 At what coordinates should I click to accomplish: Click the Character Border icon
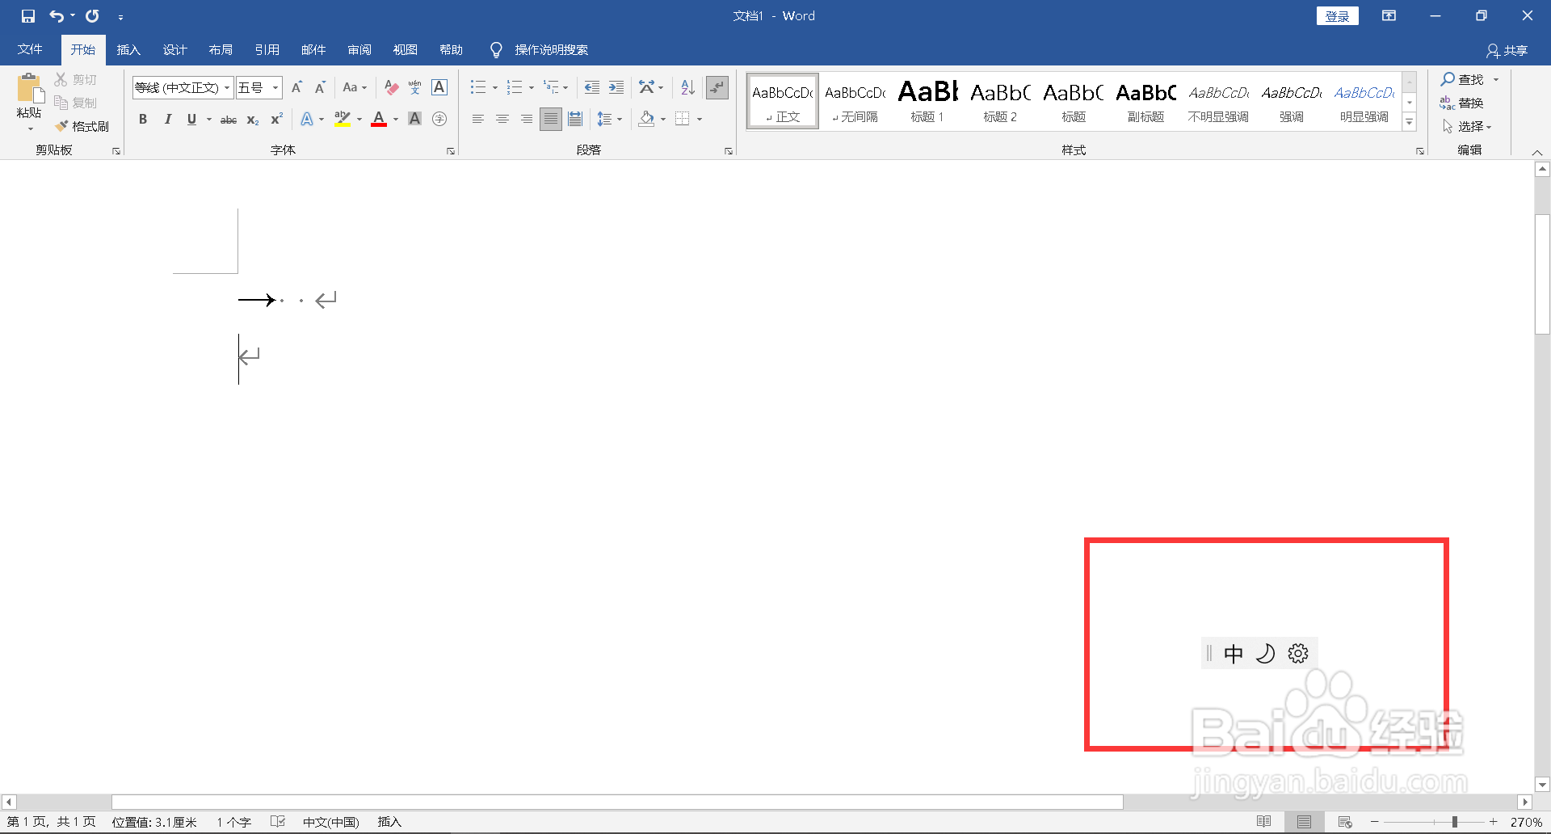(439, 87)
